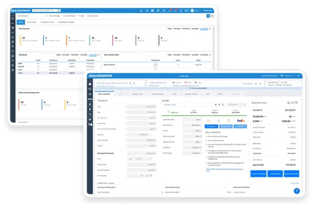This screenshot has width=314, height=204.
Task: Click the save disk icon in the deal sidebar
Action: pos(90,84)
